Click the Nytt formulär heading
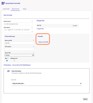The image size is (93, 103). [8, 15]
